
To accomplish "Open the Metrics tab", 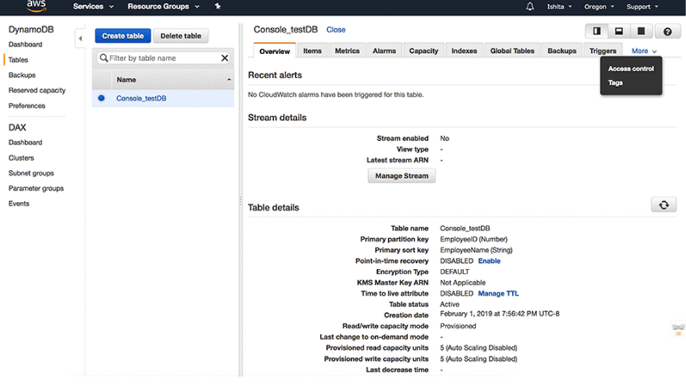I will coord(347,51).
